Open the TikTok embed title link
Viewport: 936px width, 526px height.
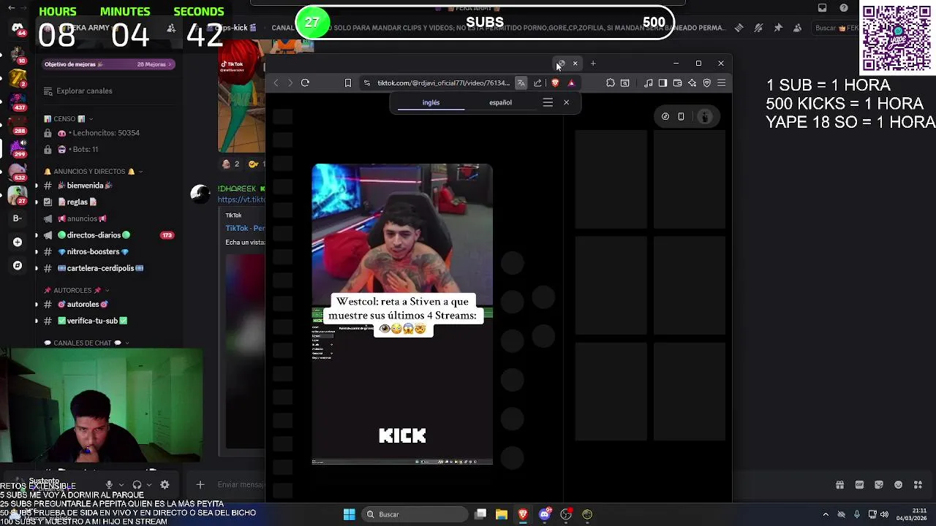pyautogui.click(x=245, y=228)
